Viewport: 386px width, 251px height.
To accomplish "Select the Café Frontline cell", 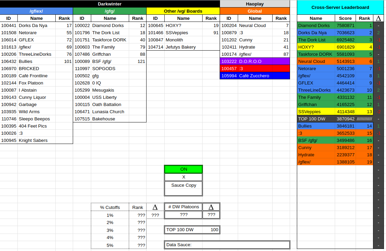I will pos(37,76).
